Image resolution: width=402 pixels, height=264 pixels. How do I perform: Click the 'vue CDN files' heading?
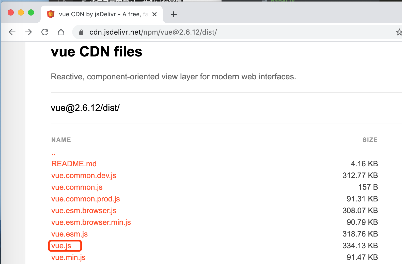pos(97,52)
